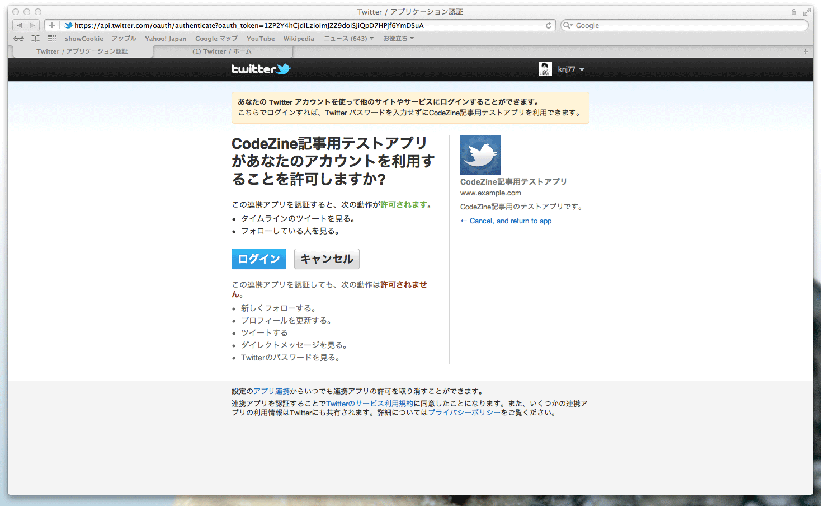Image resolution: width=821 pixels, height=506 pixels.
Task: Expand the ニュース (643) bookmarks folder
Action: pos(348,39)
